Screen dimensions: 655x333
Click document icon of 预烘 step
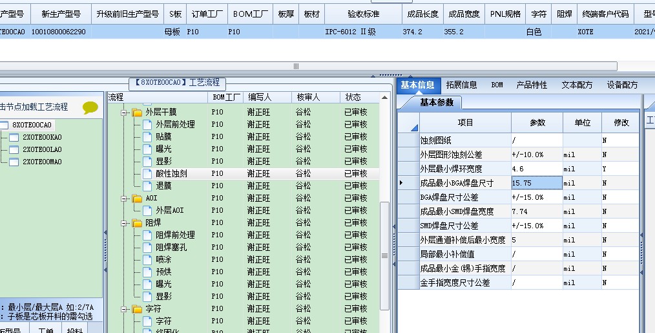click(x=147, y=272)
